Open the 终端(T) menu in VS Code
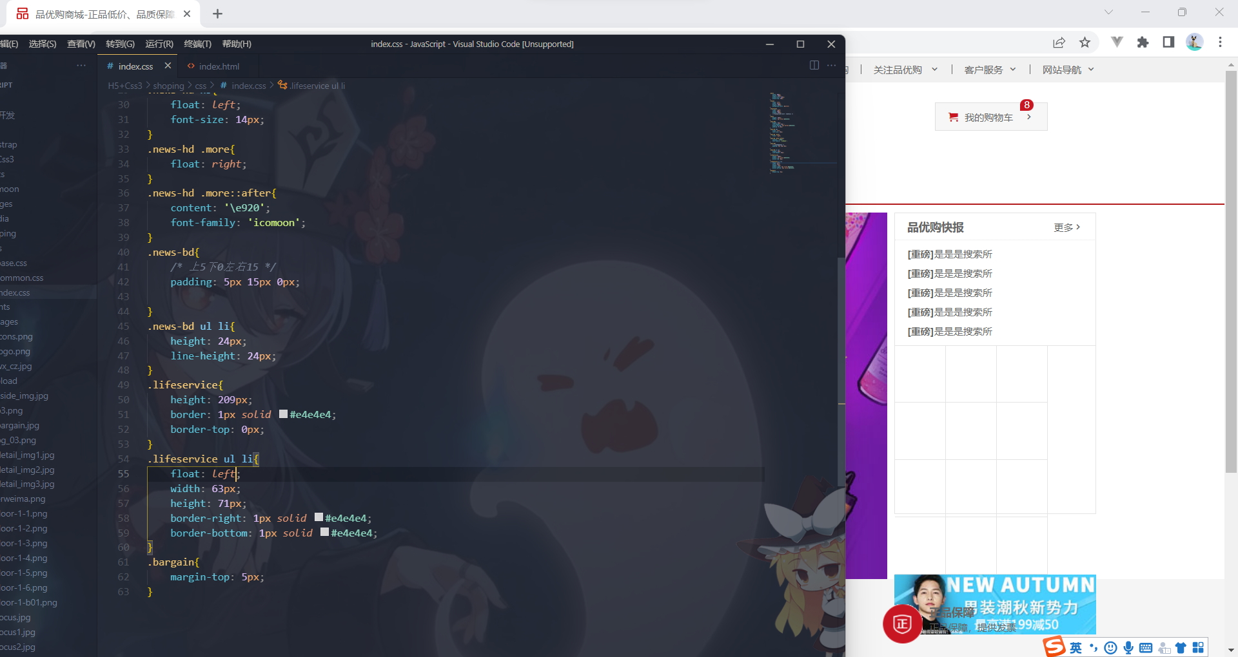Screen dimensions: 1238x657 click(x=197, y=44)
